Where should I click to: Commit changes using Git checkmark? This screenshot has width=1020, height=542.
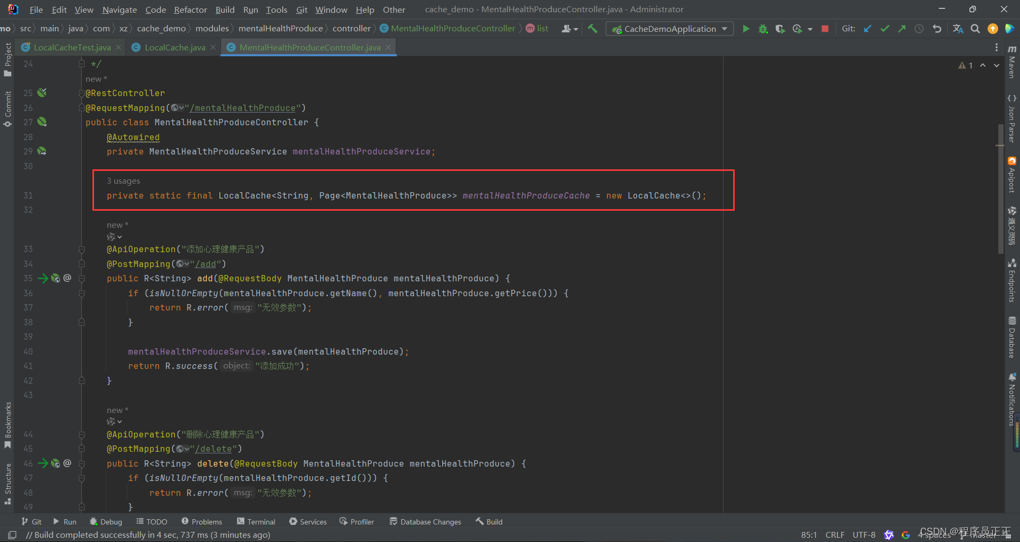coord(885,29)
